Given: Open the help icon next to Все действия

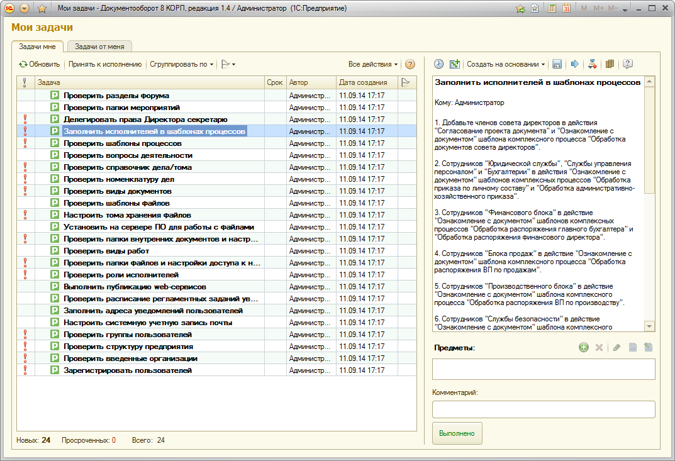Looking at the screenshot, I should [410, 64].
